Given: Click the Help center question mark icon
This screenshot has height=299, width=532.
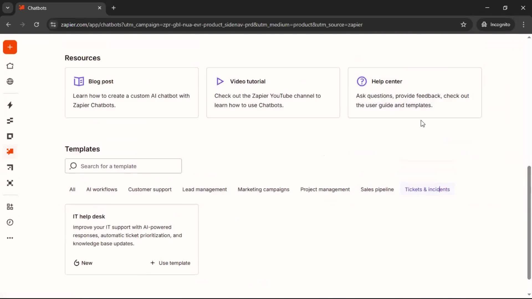Looking at the screenshot, I should [x=362, y=81].
